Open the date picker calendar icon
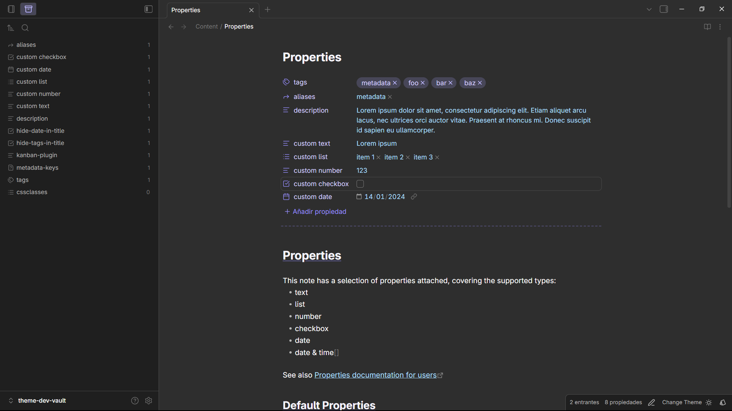732x411 pixels. click(x=359, y=197)
